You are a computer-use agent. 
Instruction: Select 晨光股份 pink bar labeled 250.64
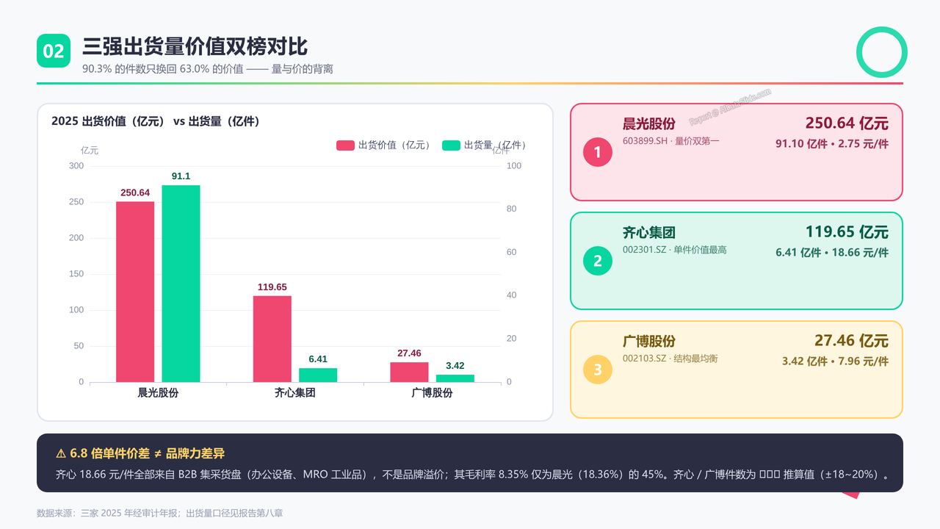click(135, 292)
